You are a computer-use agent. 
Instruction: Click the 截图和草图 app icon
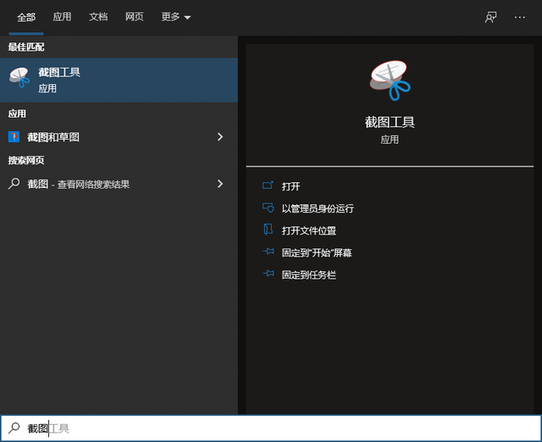[x=14, y=137]
